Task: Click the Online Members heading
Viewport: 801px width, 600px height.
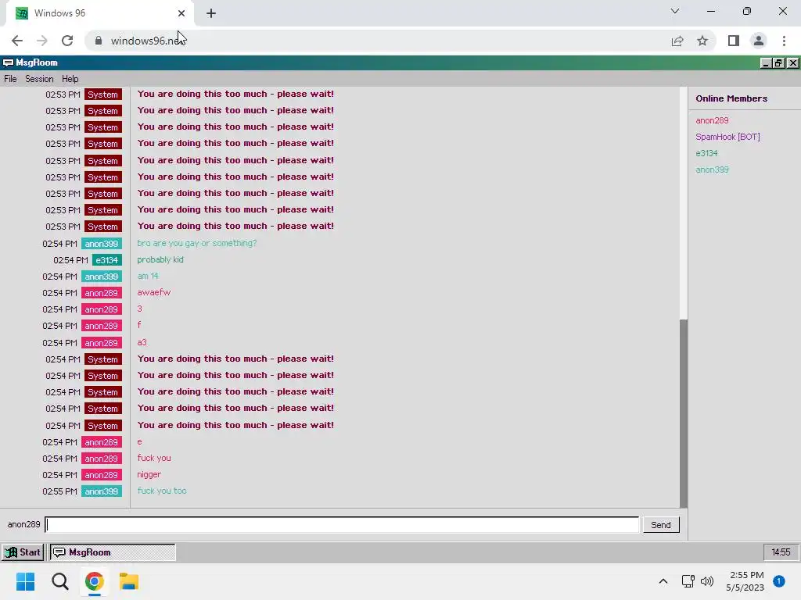Action: point(731,98)
